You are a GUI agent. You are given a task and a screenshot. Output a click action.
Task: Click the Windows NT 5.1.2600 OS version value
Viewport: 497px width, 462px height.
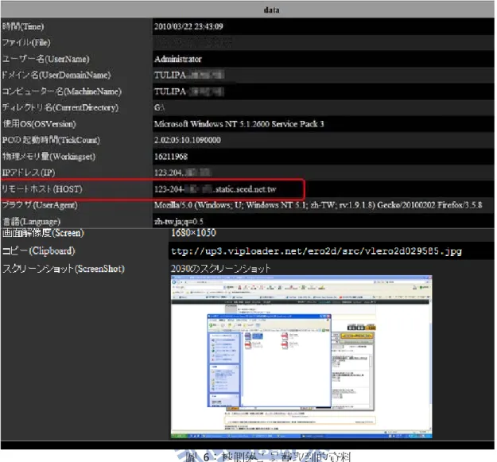click(239, 124)
